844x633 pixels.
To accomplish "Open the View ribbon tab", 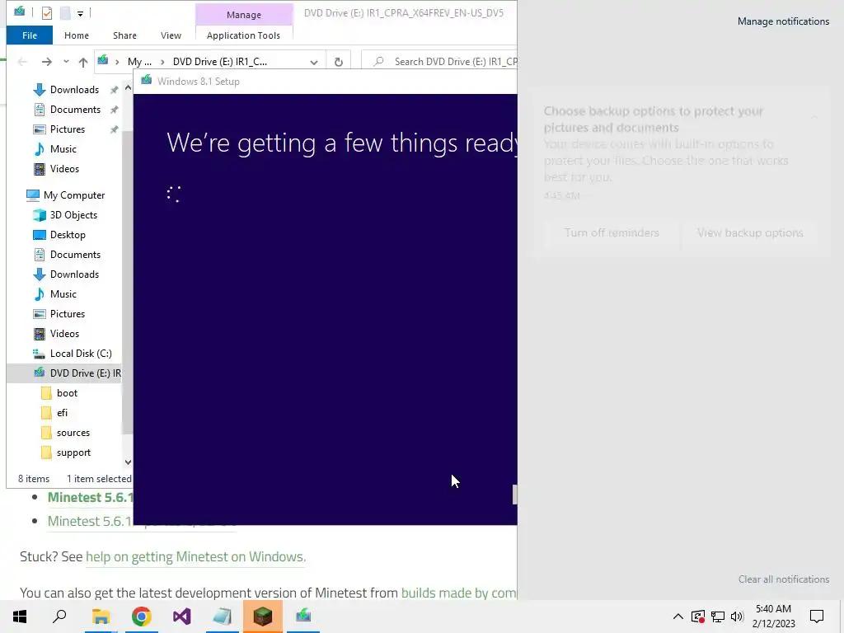I will 171,35.
